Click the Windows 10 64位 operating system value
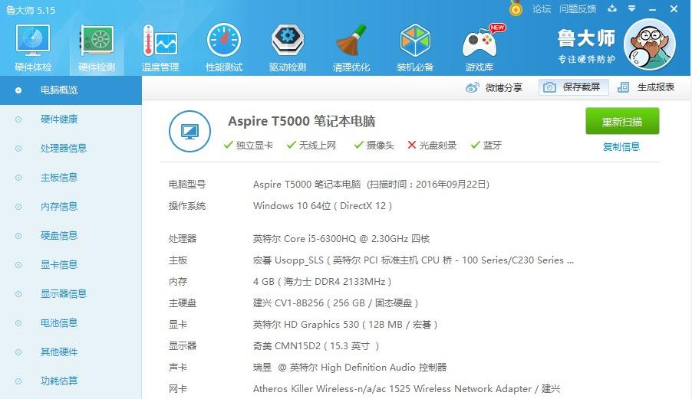The width and height of the screenshot is (692, 399). (323, 206)
